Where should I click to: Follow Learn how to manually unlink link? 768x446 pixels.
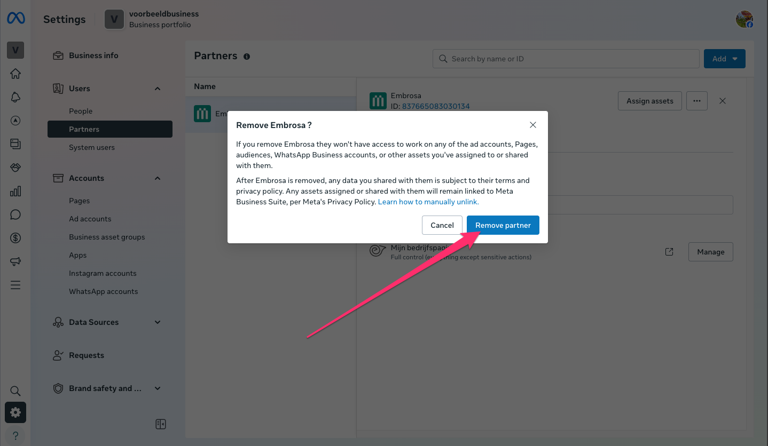[x=428, y=202]
